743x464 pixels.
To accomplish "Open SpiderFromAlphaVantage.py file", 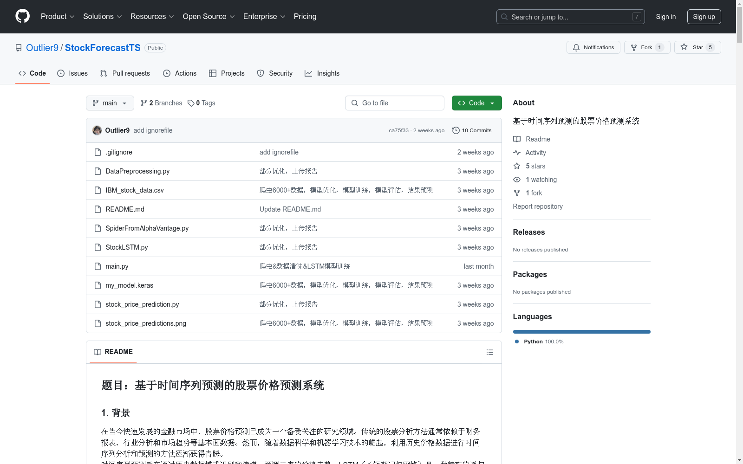I will coord(147,228).
